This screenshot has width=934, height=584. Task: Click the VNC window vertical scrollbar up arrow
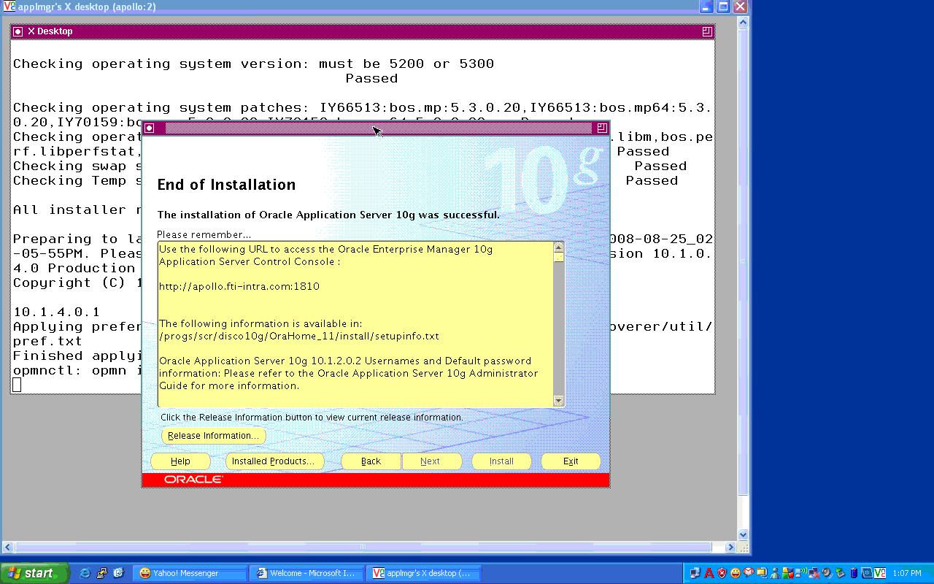click(x=744, y=23)
